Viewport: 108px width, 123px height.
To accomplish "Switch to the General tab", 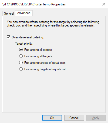I will tap(9, 14).
